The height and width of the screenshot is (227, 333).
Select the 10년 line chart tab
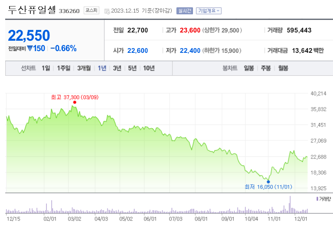tap(149, 68)
